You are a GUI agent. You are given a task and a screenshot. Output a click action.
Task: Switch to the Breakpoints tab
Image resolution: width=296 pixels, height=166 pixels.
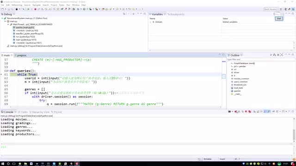(176, 14)
